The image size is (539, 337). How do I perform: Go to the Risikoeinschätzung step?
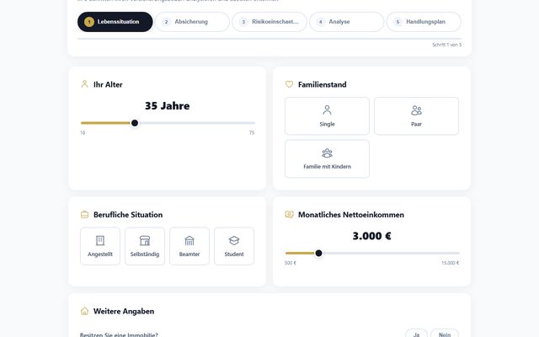(269, 22)
